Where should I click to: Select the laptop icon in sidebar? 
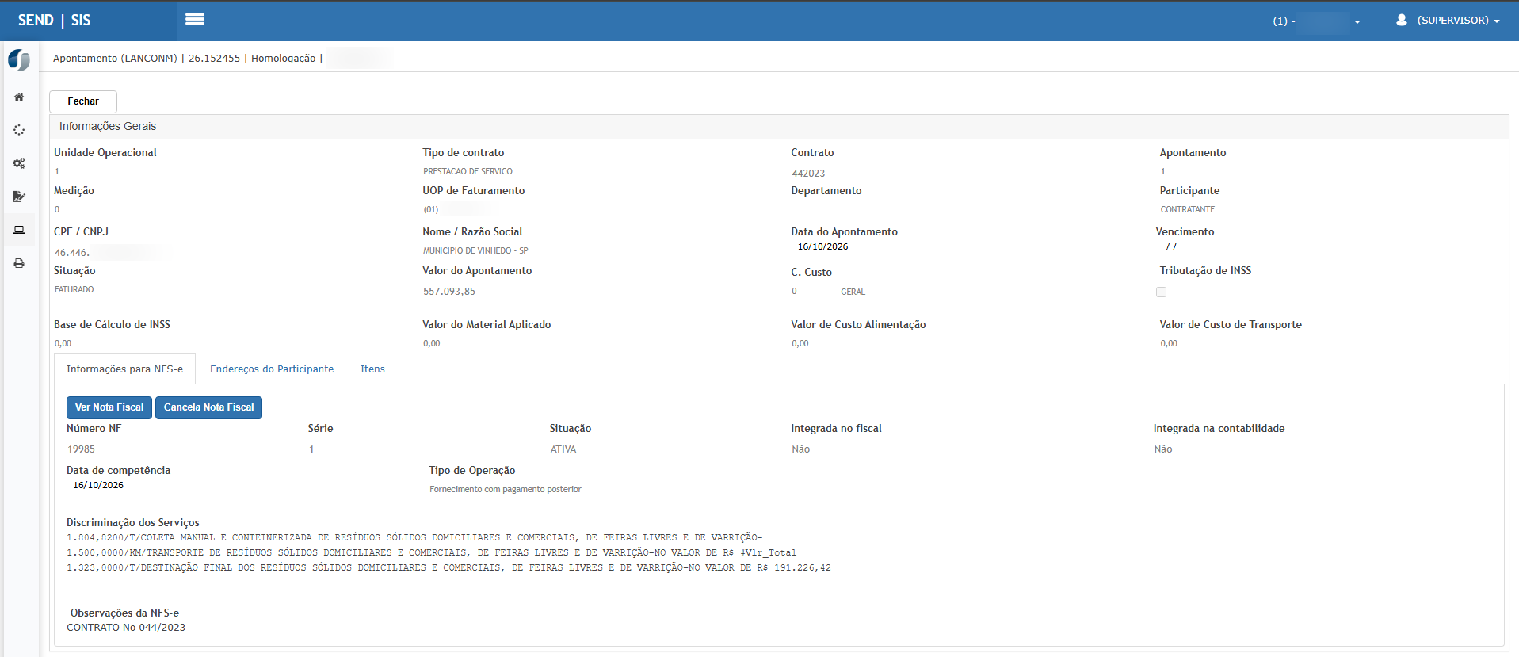pyautogui.click(x=19, y=230)
